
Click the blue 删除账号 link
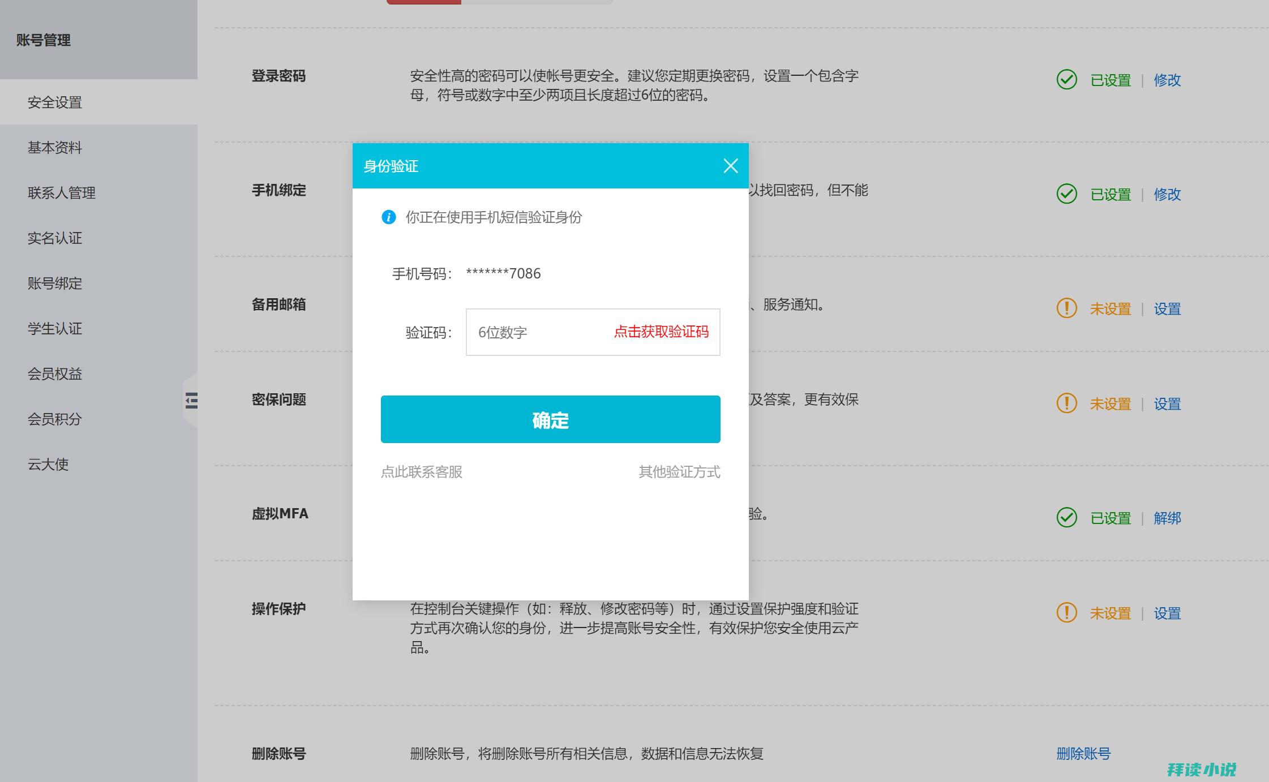(x=1083, y=754)
